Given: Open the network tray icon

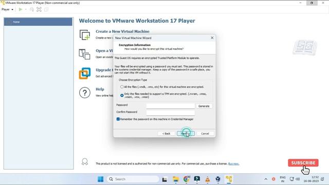Looking at the screenshot, I should pos(291,179).
